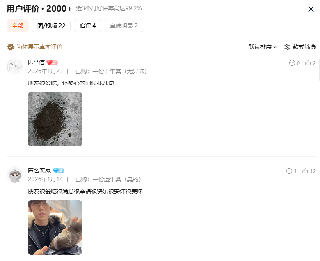
Task: Click the diamond level badge beside 匿名买家
Action: coord(58,171)
